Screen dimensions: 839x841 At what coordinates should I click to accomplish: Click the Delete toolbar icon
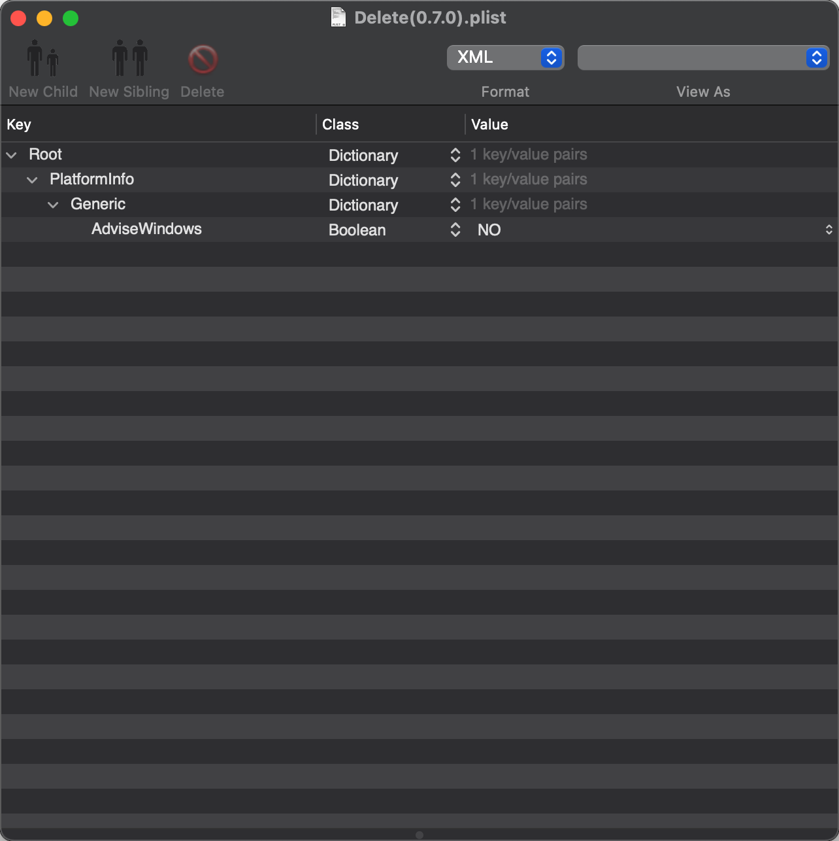click(203, 60)
